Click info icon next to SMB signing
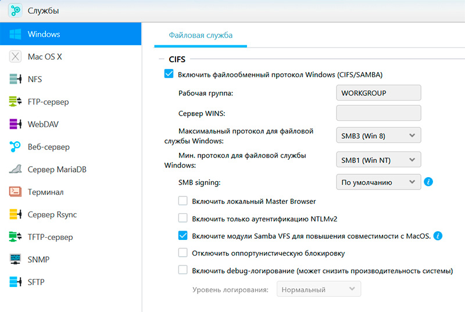Image resolution: width=465 pixels, height=312 pixels. point(429,182)
